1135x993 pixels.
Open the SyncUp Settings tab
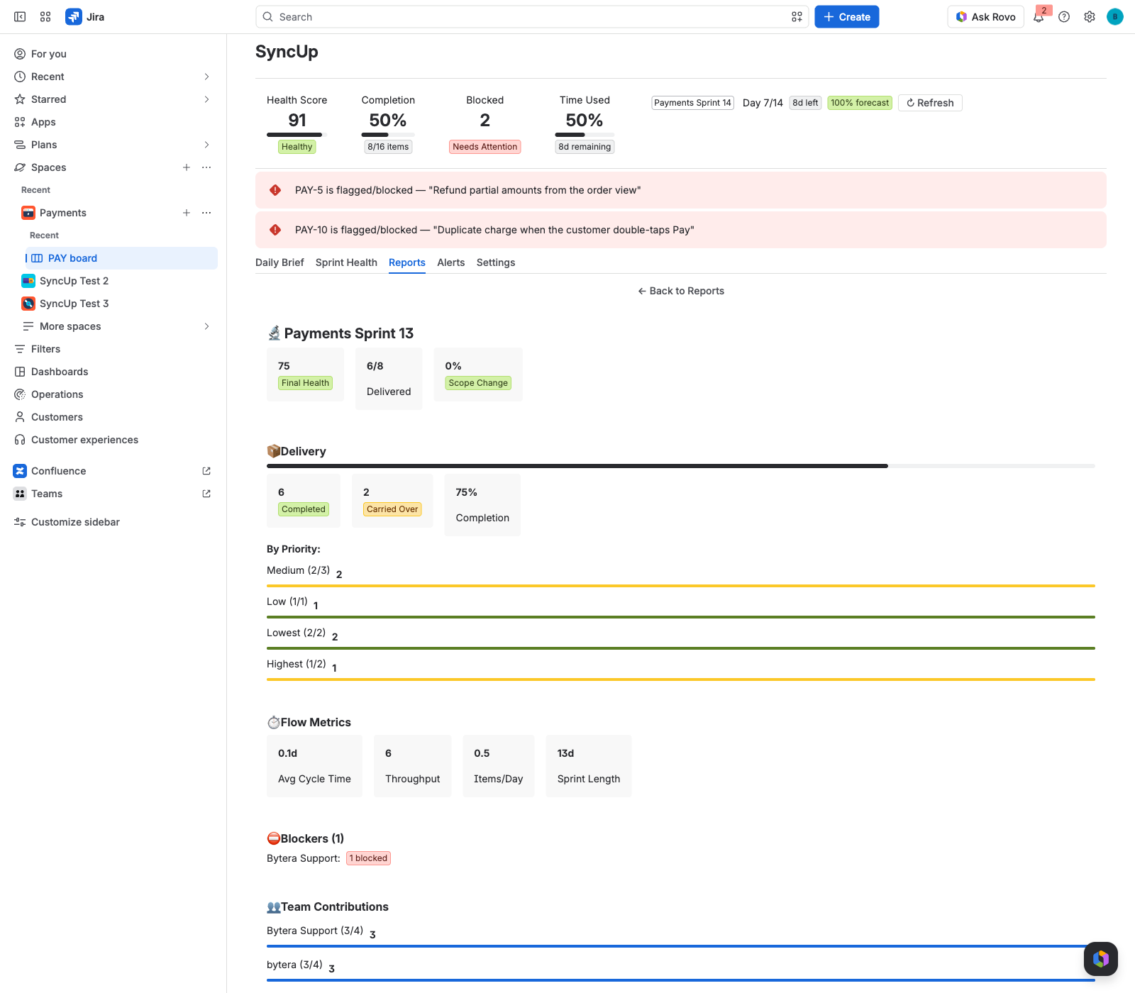click(x=496, y=262)
